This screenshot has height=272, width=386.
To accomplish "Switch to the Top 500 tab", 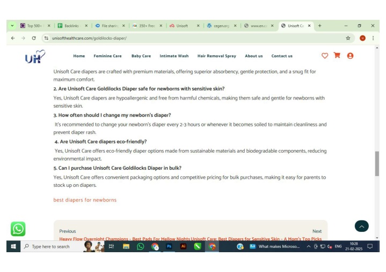I will (34, 26).
